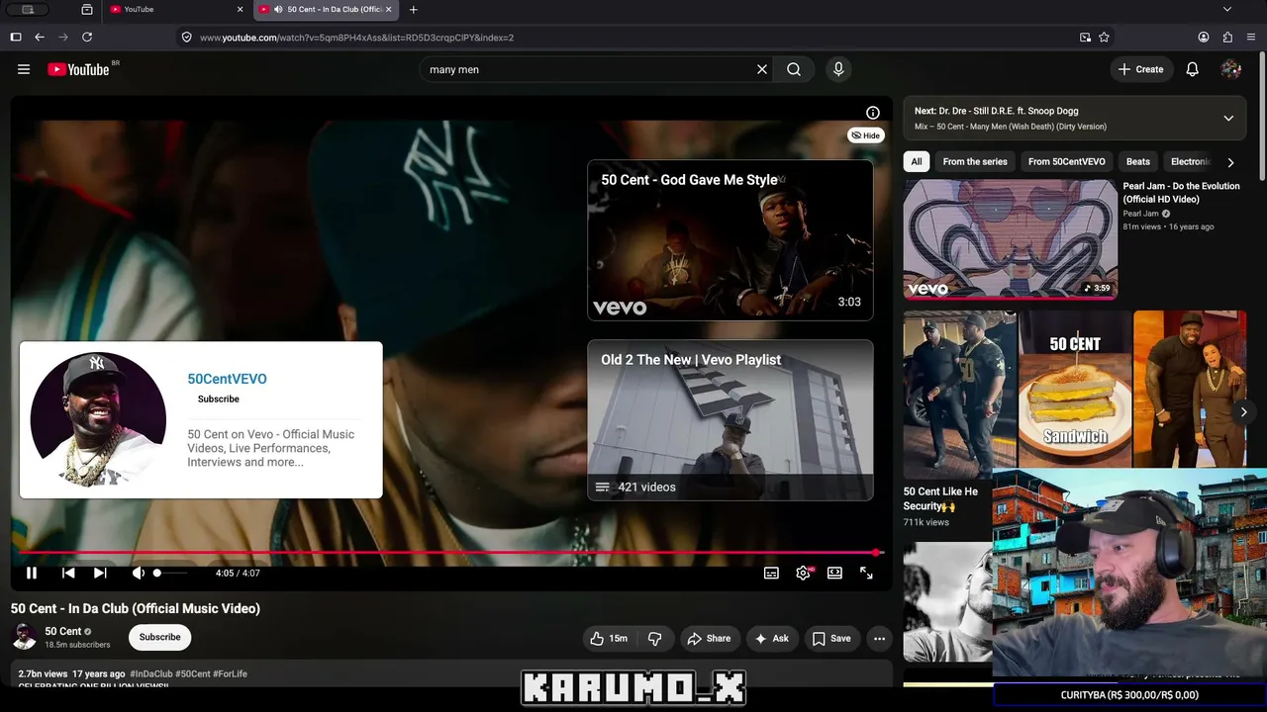Show next Shorts with the arrow
This screenshot has width=1267, height=712.
[1243, 412]
